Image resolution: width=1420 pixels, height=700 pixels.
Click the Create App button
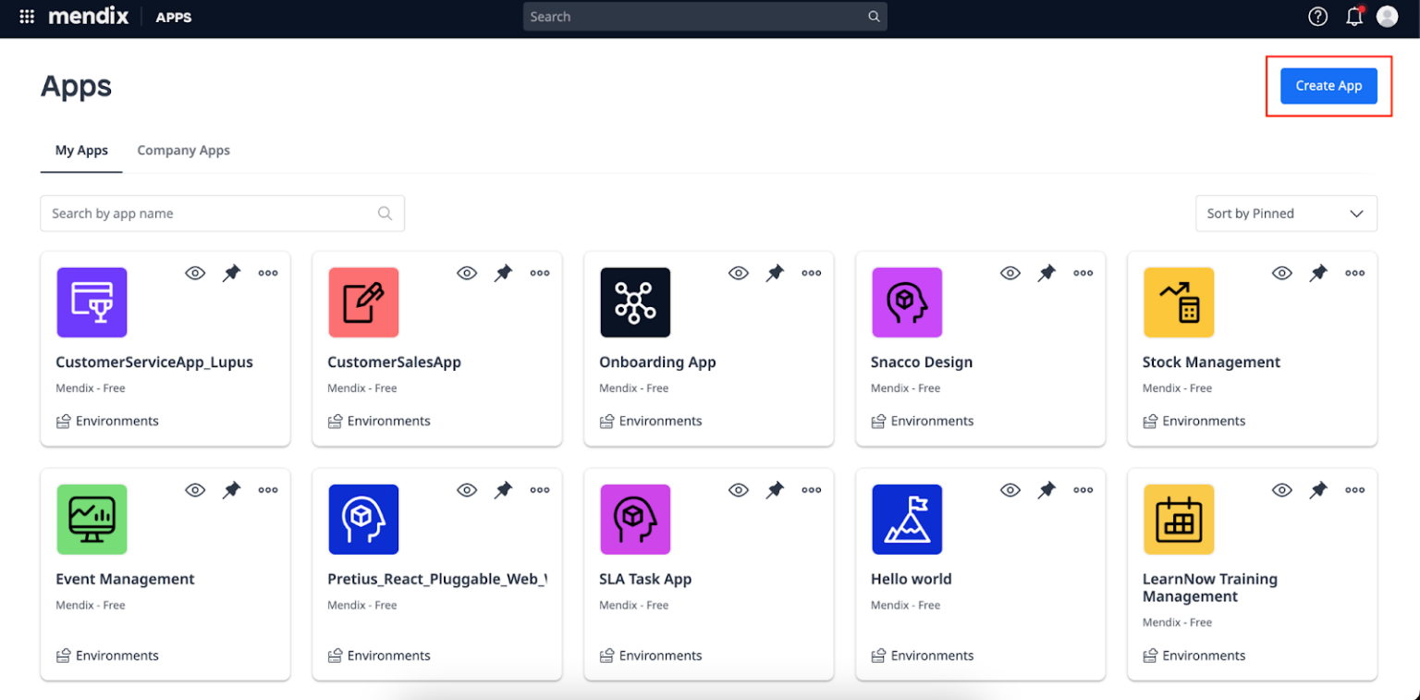tap(1328, 85)
